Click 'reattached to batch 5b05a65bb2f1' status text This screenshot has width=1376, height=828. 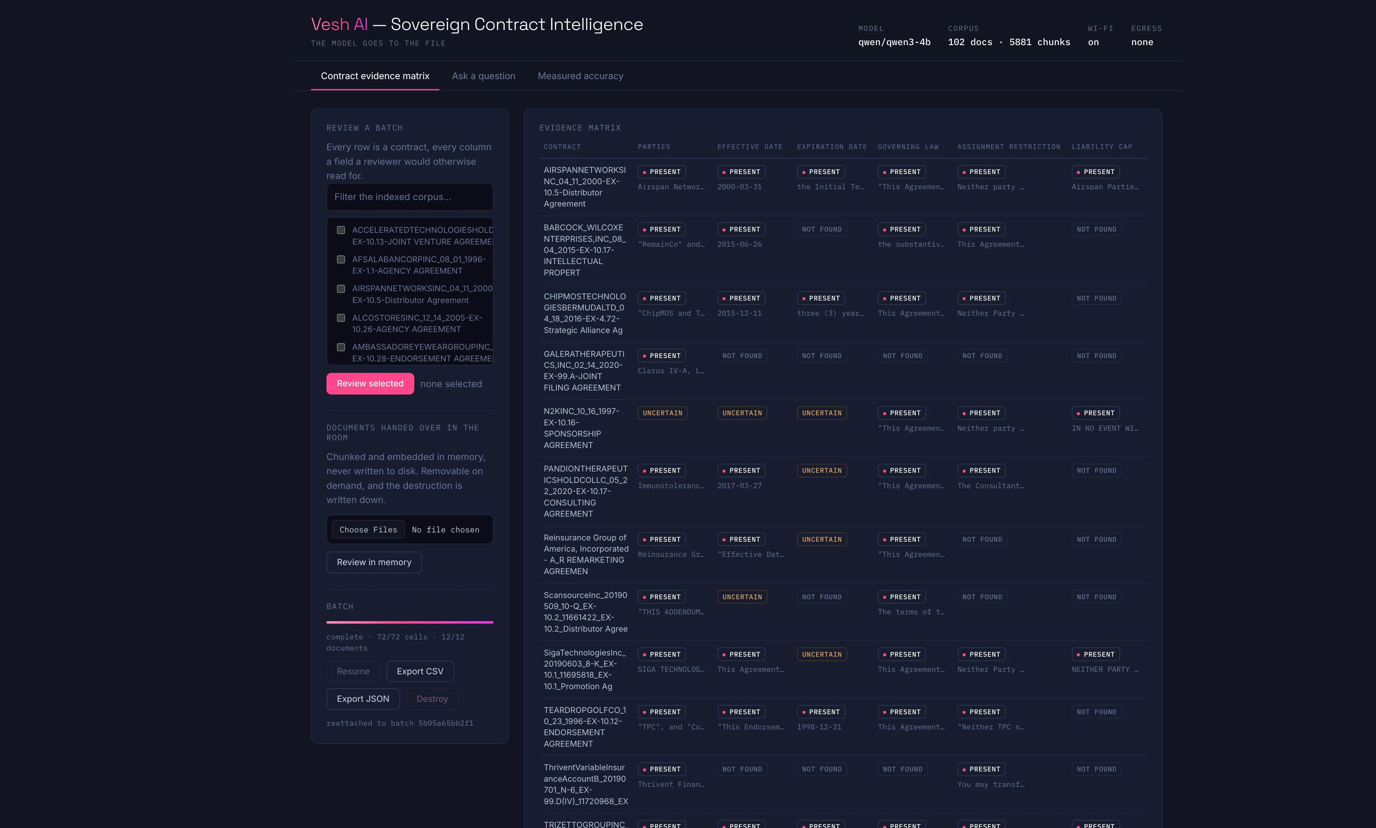pyautogui.click(x=400, y=723)
